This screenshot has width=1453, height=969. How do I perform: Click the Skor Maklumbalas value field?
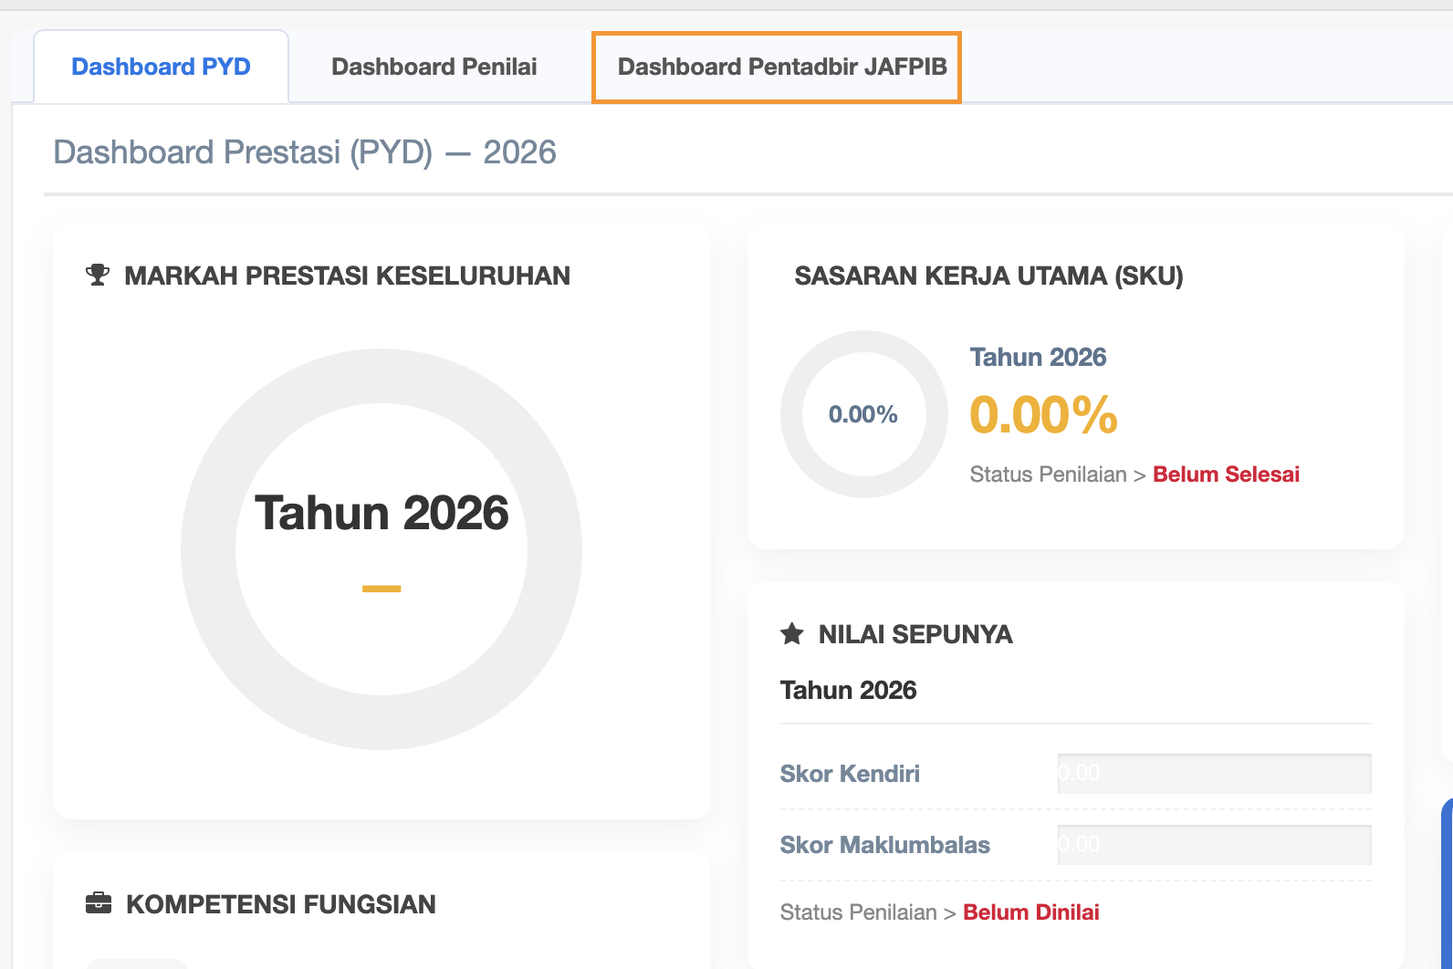(1213, 845)
